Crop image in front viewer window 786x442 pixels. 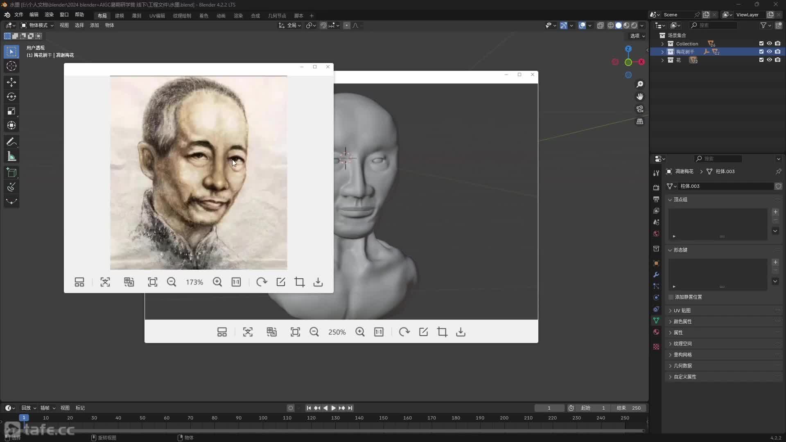click(x=300, y=282)
